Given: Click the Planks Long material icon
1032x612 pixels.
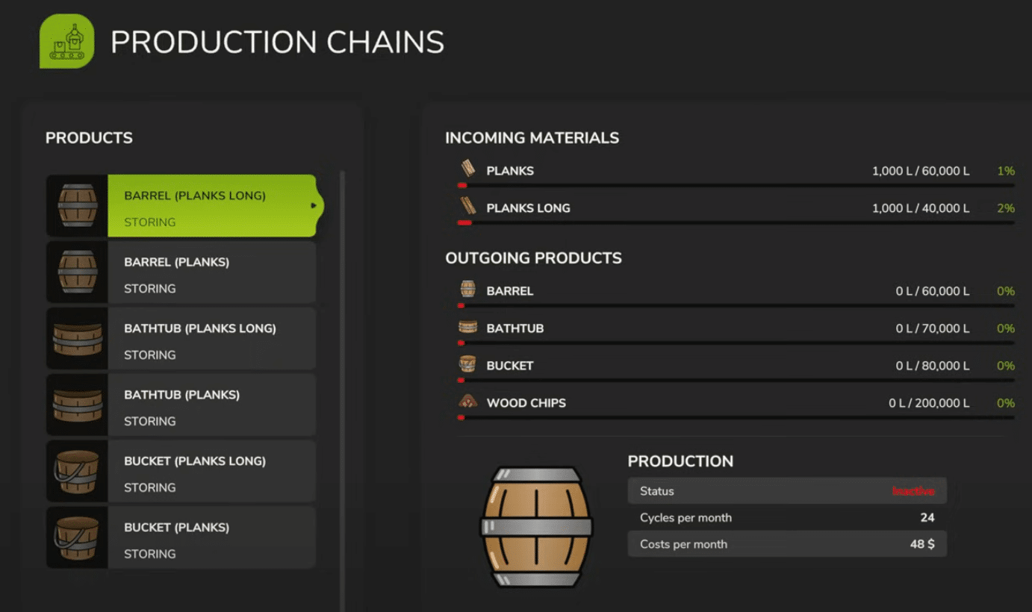Looking at the screenshot, I should tap(468, 207).
